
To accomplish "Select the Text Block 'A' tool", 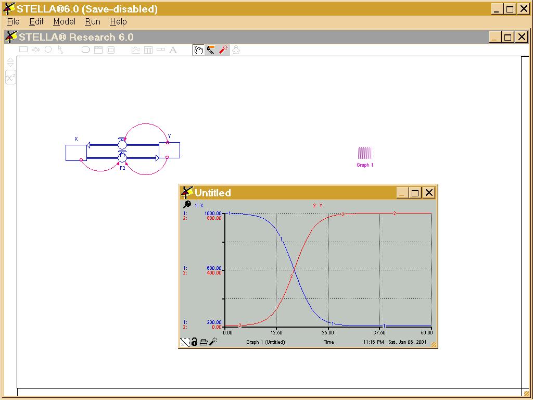I will click(x=173, y=50).
